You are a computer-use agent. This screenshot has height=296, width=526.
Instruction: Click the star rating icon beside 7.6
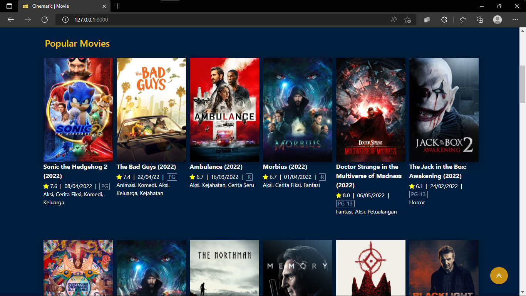46,187
